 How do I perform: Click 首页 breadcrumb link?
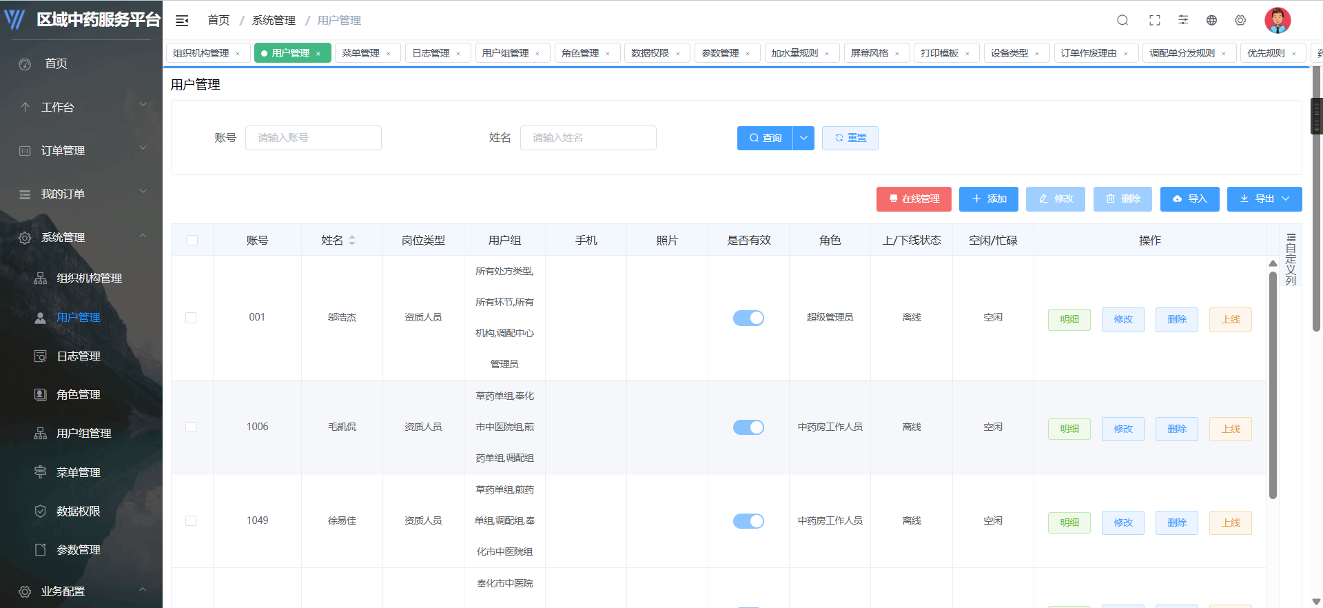click(218, 21)
